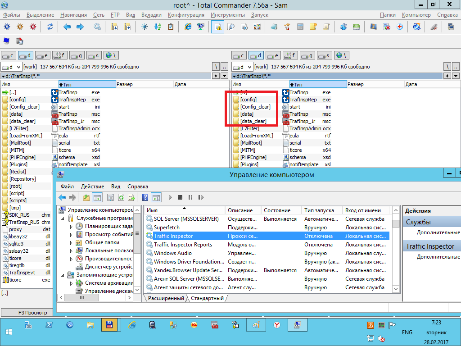This screenshot has width=461, height=346.
Task: Click the blue circular sync arrows icon
Action: pos(50,27)
